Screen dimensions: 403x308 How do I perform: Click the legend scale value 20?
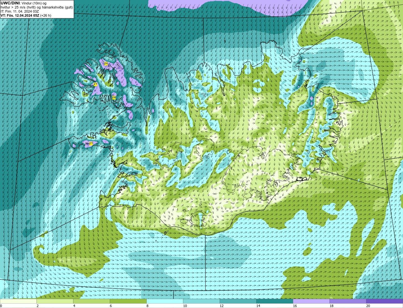click(368, 306)
